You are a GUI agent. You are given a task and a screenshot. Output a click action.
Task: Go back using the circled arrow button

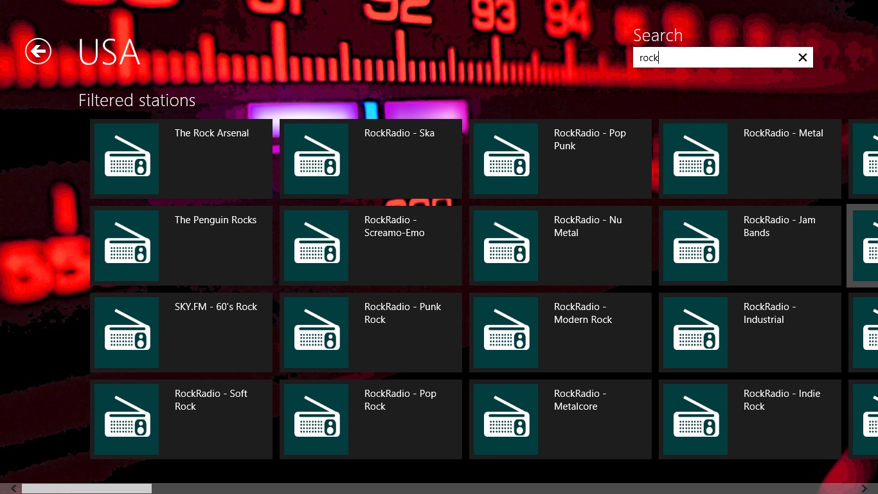coord(39,51)
